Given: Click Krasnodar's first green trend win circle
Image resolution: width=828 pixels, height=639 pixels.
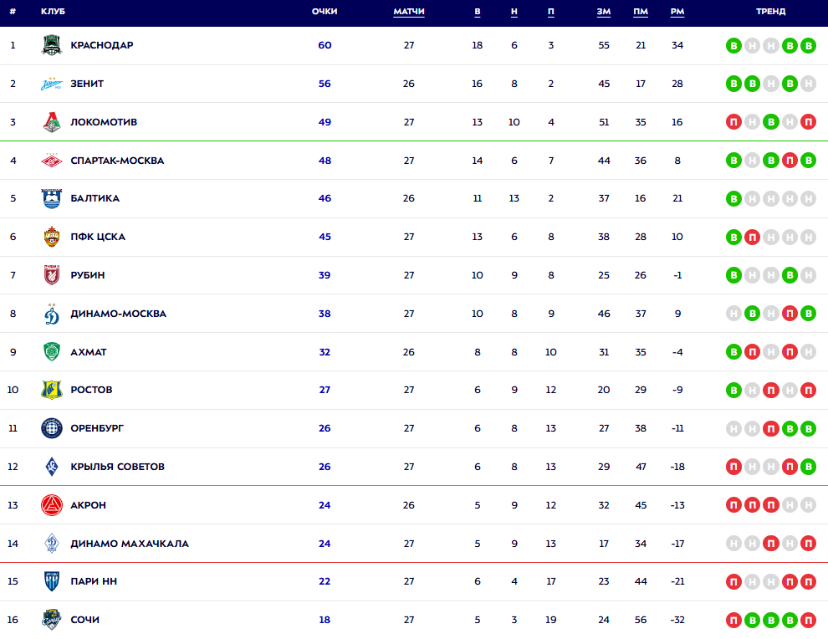Looking at the screenshot, I should 733,45.
